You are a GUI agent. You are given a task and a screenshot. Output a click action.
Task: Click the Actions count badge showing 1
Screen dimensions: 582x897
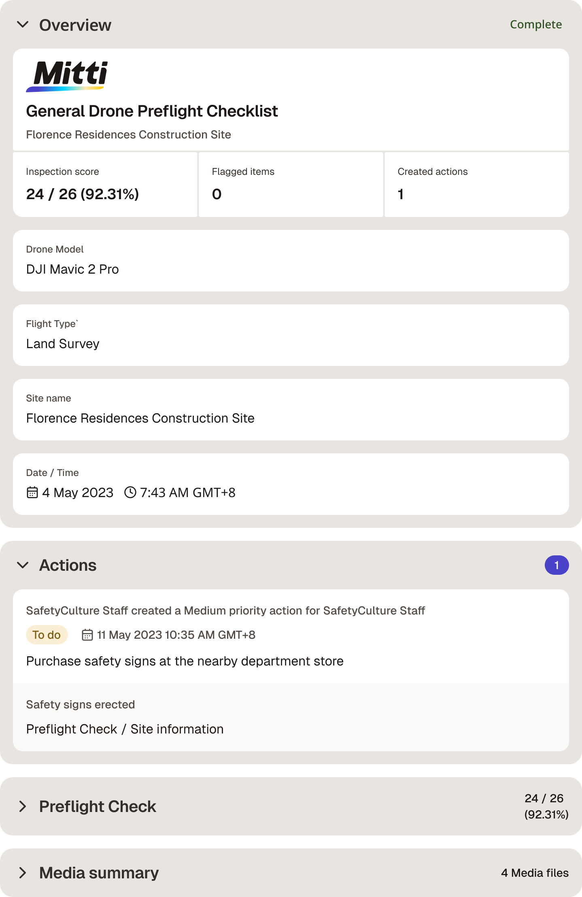coord(557,565)
